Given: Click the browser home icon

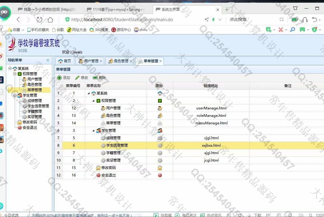Looking at the screenshot, I should click(50, 20).
